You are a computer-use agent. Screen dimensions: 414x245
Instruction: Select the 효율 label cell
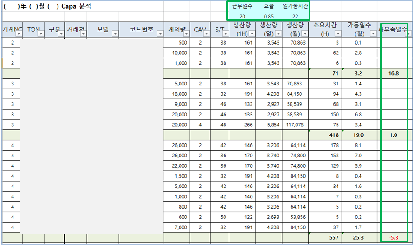(269, 6)
